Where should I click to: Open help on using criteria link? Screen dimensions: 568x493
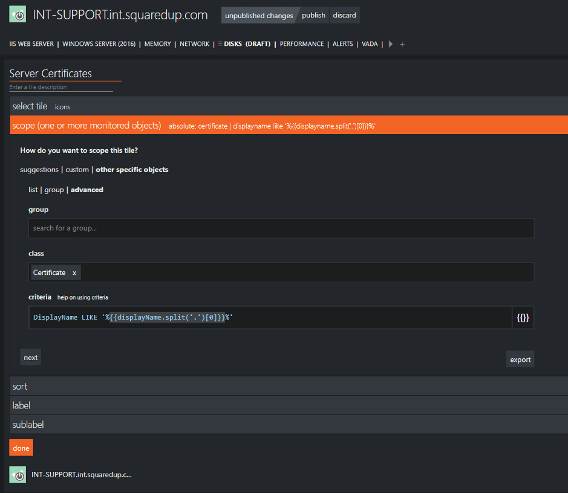coord(83,297)
